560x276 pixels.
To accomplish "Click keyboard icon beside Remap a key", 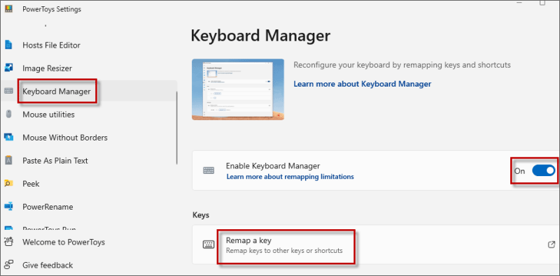I will [209, 245].
